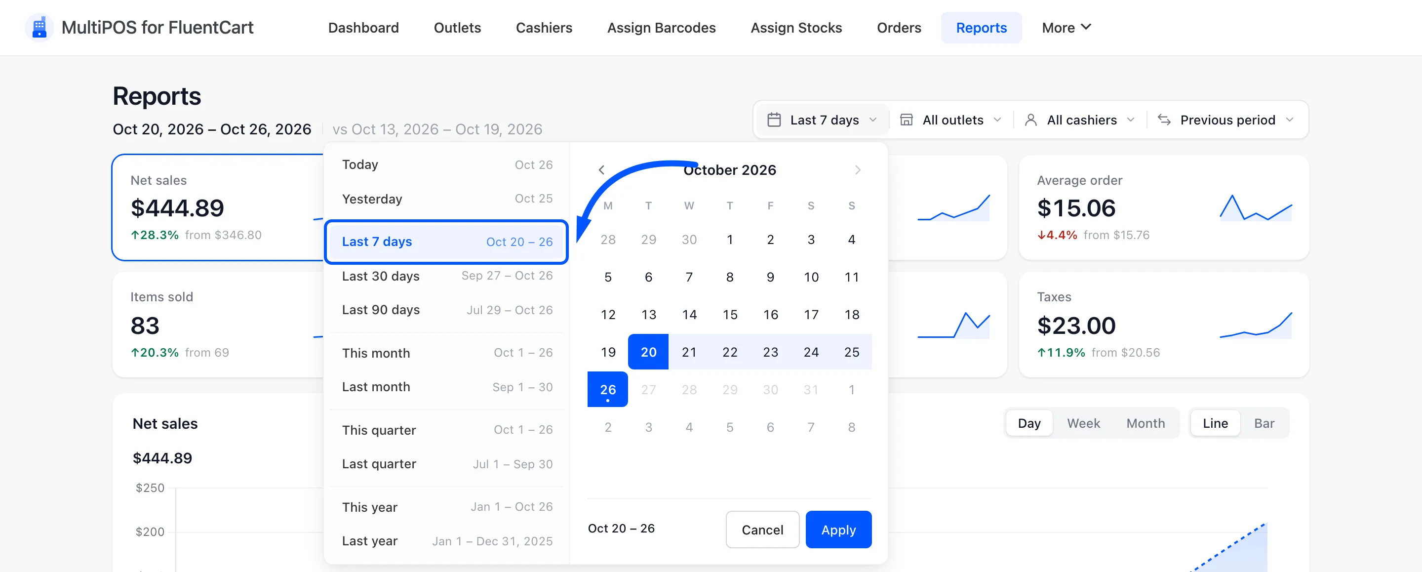1422x572 pixels.
Task: Choose the Last year preset
Action: 446,541
